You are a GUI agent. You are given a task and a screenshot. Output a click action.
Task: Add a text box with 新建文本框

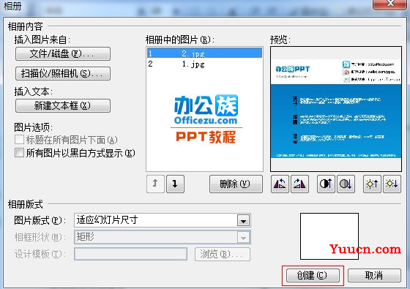(63, 105)
